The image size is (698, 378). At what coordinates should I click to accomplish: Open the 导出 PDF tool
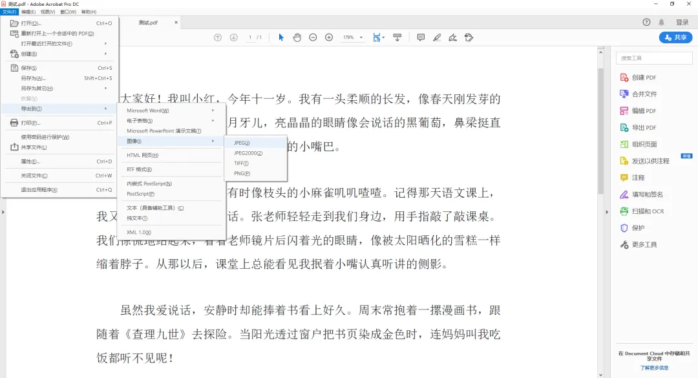(x=639, y=127)
